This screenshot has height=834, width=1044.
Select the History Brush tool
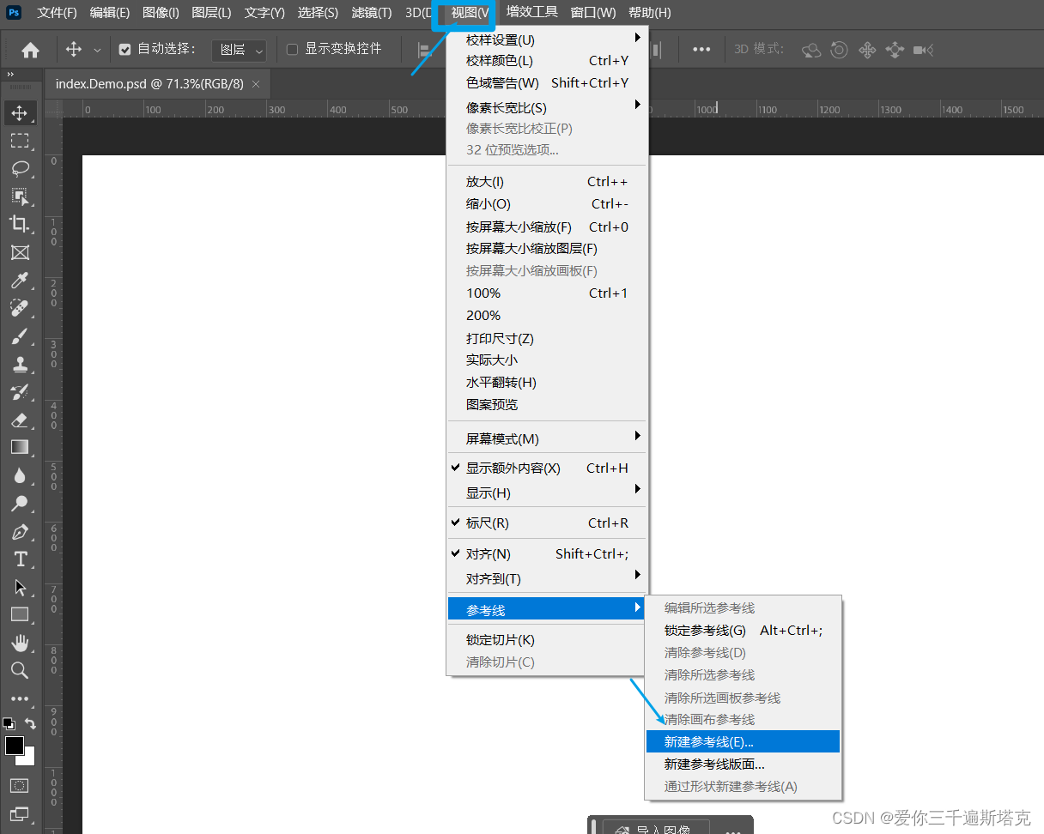(x=20, y=392)
